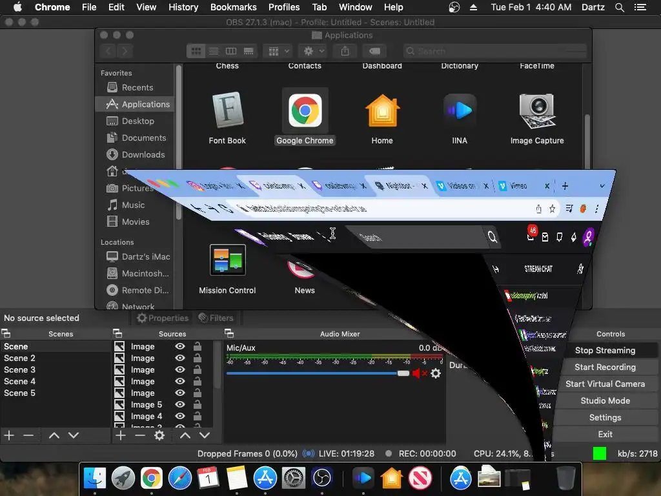Add a new scene with plus icon

[9, 435]
